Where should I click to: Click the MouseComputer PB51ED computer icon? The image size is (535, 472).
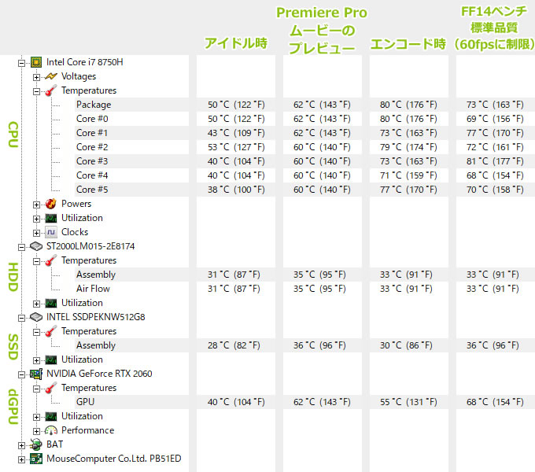[x=35, y=459]
